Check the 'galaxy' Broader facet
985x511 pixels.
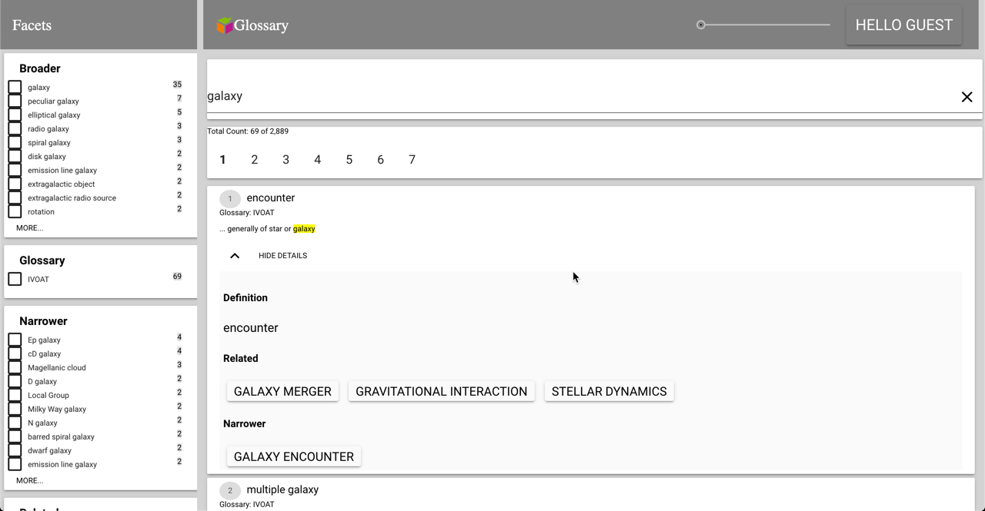tap(15, 87)
